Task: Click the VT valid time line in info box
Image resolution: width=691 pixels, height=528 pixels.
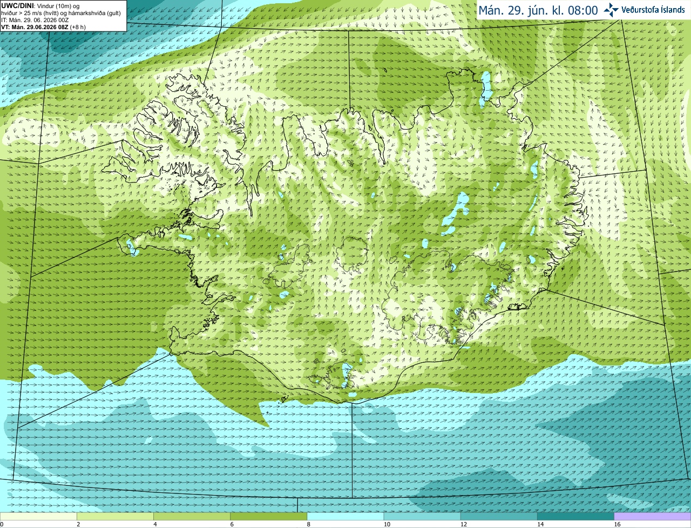Action: click(x=43, y=27)
